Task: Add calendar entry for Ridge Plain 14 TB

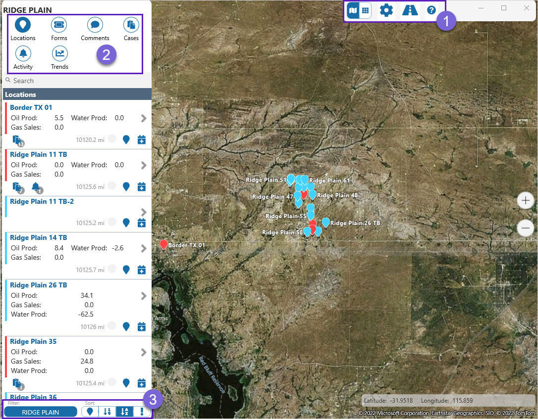Action: [141, 270]
